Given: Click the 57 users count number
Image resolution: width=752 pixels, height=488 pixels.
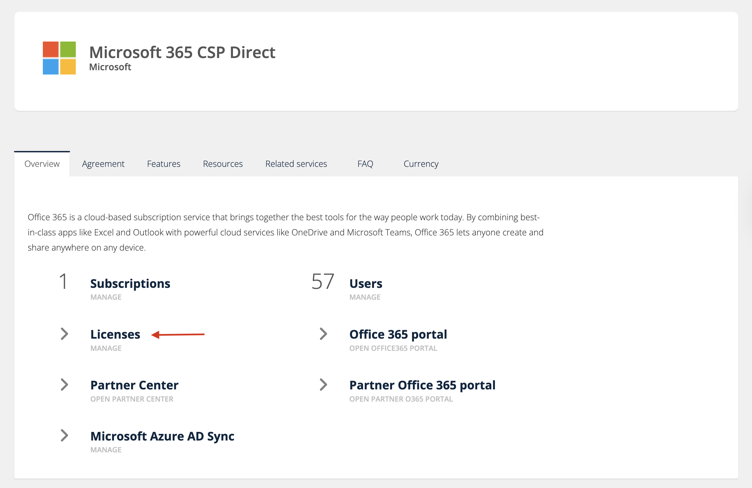Looking at the screenshot, I should click(323, 282).
